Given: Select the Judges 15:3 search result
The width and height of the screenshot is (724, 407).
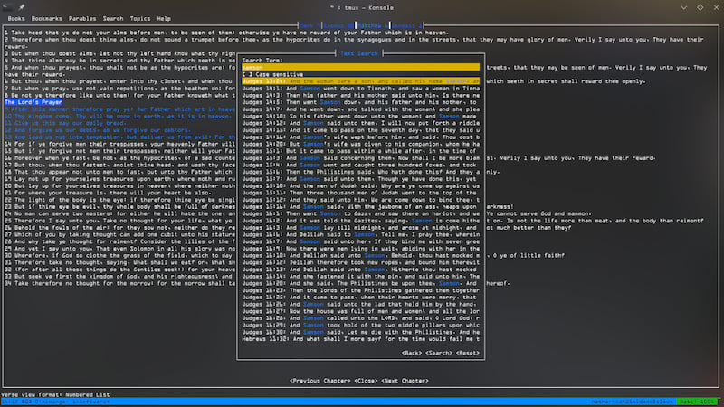Looking at the screenshot, I should click(360, 157).
